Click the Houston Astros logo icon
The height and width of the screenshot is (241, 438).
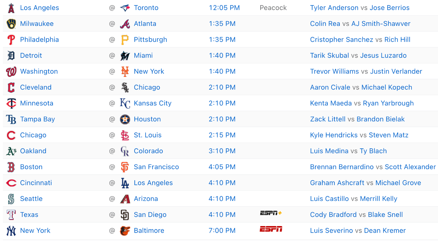point(125,119)
